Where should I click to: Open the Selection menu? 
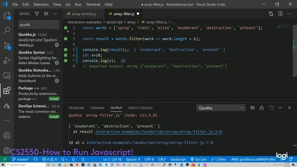[41, 4]
